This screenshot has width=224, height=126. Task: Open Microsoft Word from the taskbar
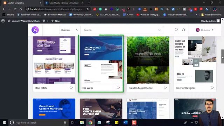click(125, 122)
